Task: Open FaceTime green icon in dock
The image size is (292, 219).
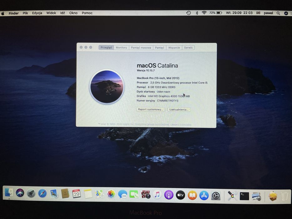Action: pos(134,195)
